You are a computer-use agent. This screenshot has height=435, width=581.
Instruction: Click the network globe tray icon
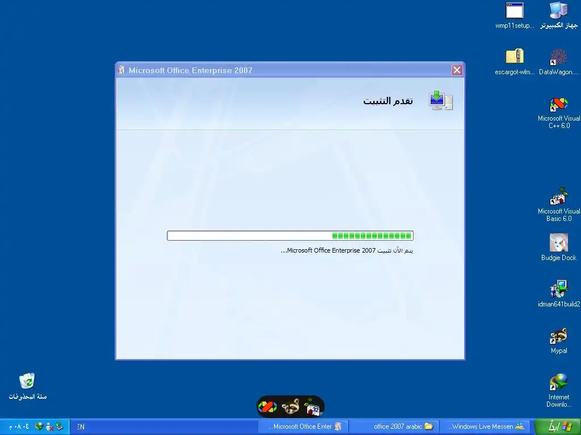point(39,427)
